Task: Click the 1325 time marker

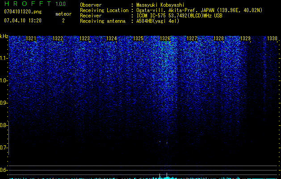Action: click(138, 38)
